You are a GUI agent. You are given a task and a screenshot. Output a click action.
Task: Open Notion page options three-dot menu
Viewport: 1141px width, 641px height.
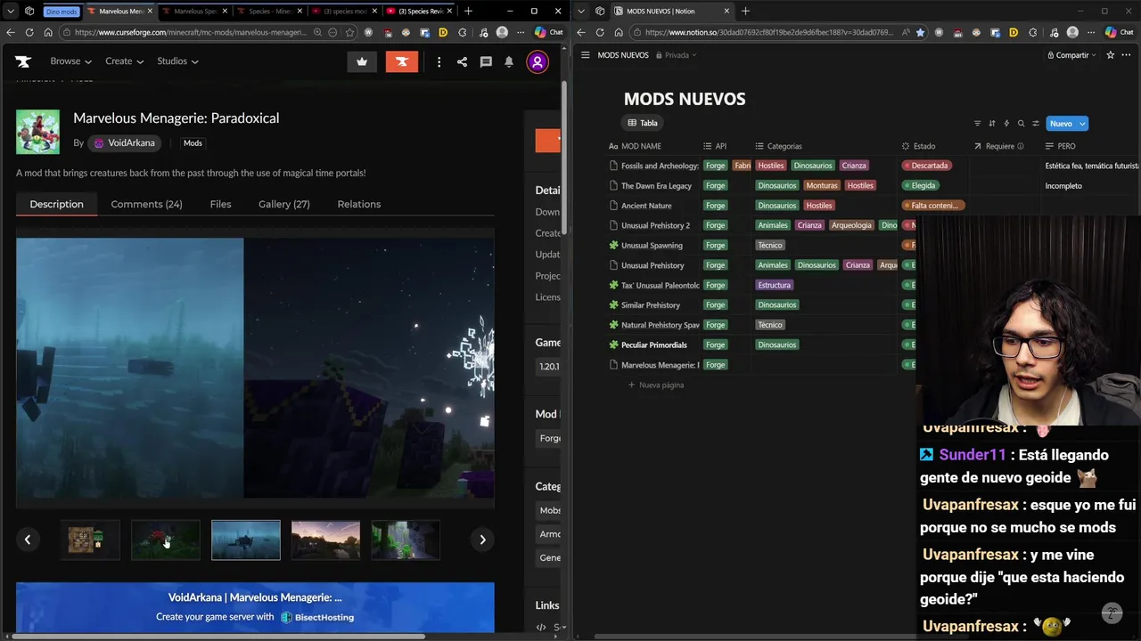point(1126,55)
